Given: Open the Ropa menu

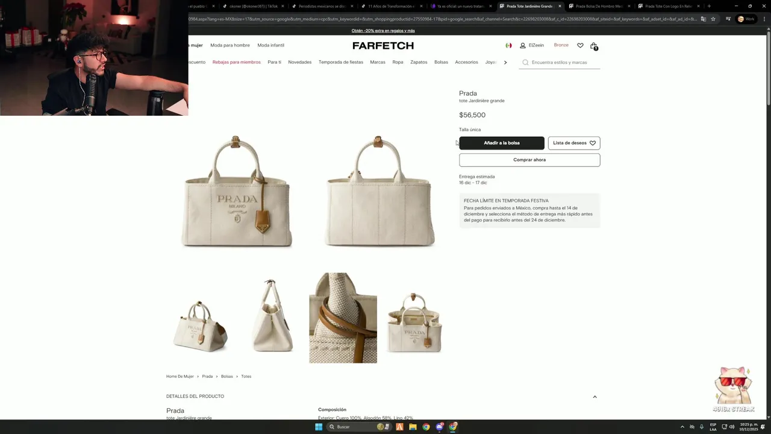Looking at the screenshot, I should coord(398,62).
